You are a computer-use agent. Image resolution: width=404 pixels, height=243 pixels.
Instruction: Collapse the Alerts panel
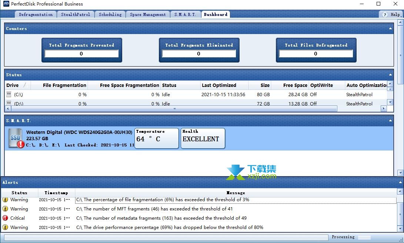coord(400,182)
